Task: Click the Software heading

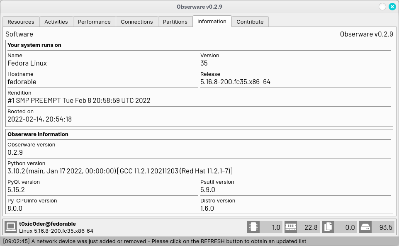Action: coord(19,34)
